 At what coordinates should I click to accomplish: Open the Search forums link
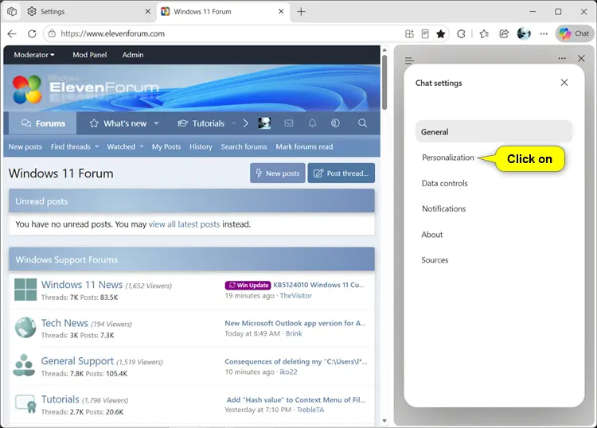pyautogui.click(x=244, y=146)
